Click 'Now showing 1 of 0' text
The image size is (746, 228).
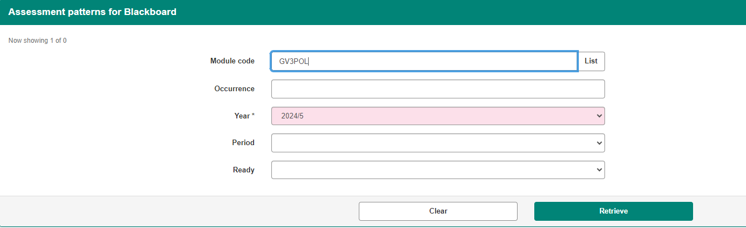[x=38, y=41]
